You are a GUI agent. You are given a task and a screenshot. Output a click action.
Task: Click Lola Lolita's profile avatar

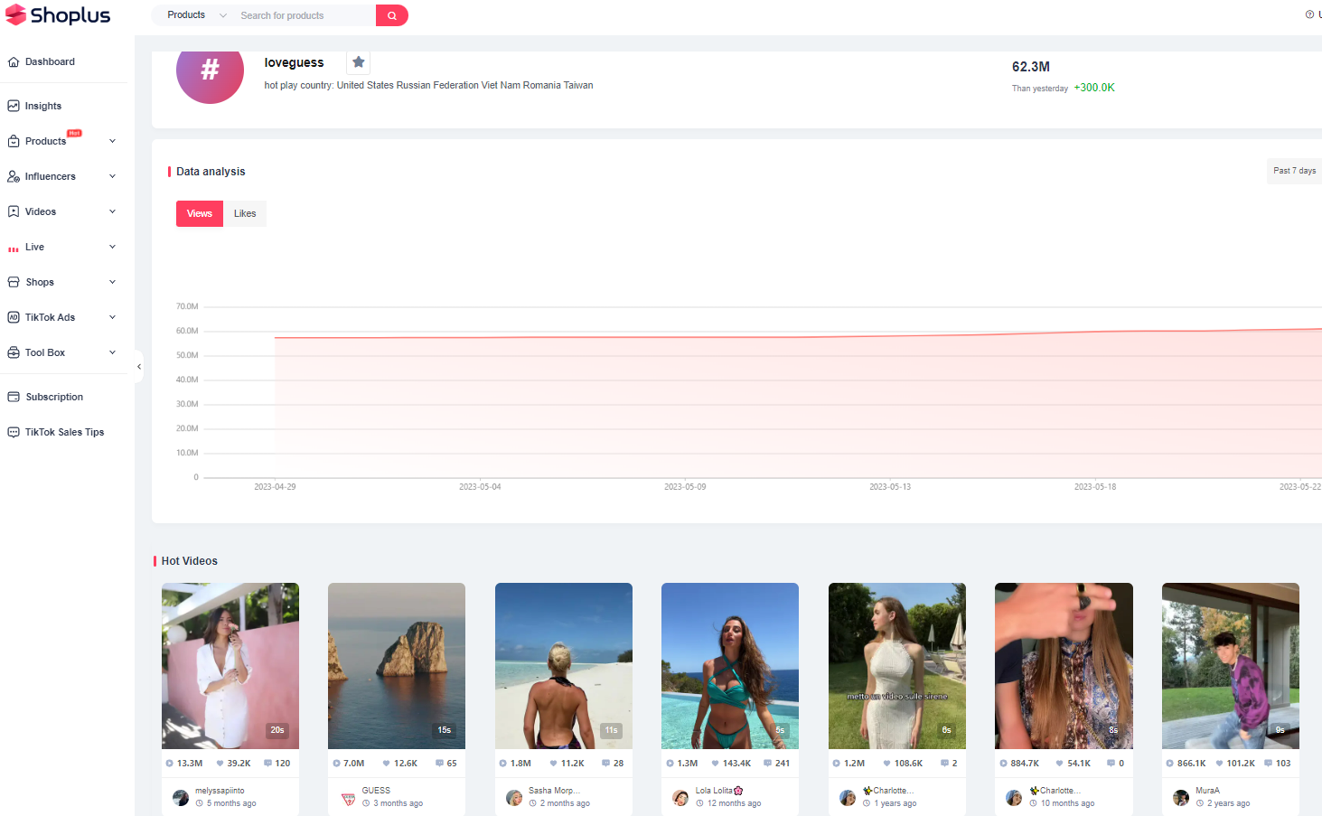[x=680, y=797]
